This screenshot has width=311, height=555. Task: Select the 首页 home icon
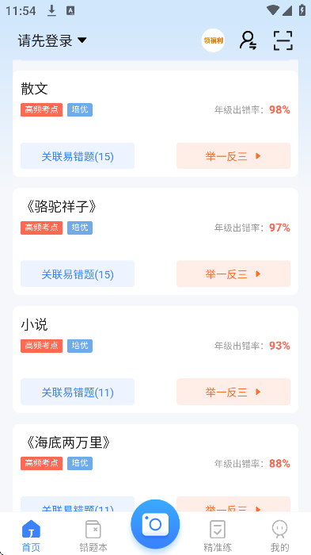[31, 530]
